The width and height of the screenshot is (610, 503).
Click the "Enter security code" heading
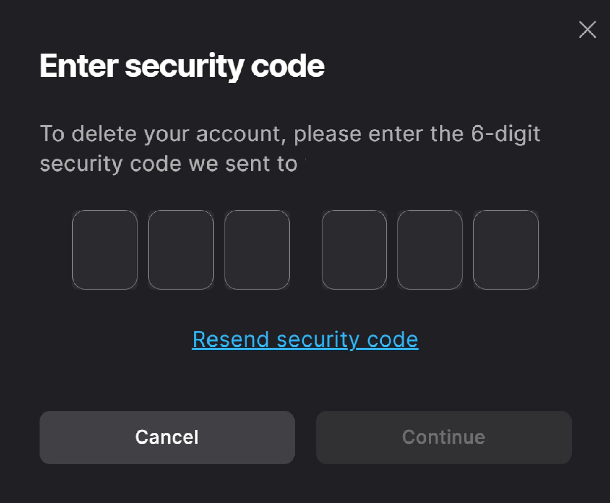click(182, 66)
